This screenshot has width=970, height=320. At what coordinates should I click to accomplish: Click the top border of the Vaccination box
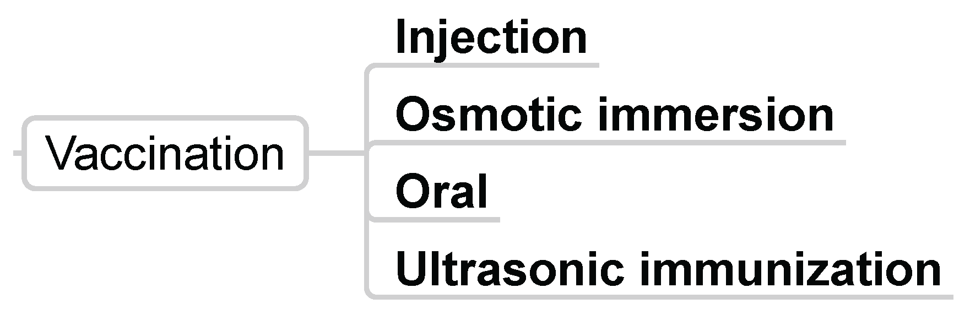165,117
